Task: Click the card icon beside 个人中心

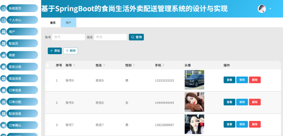Action: coord(3,20)
